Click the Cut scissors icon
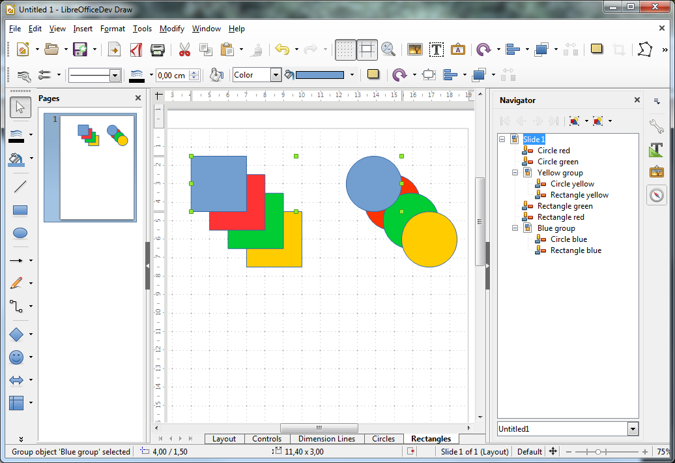 (x=184, y=50)
